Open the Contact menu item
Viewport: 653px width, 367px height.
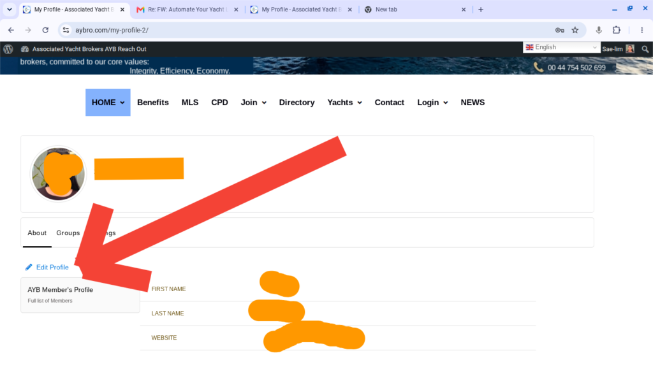(x=390, y=103)
